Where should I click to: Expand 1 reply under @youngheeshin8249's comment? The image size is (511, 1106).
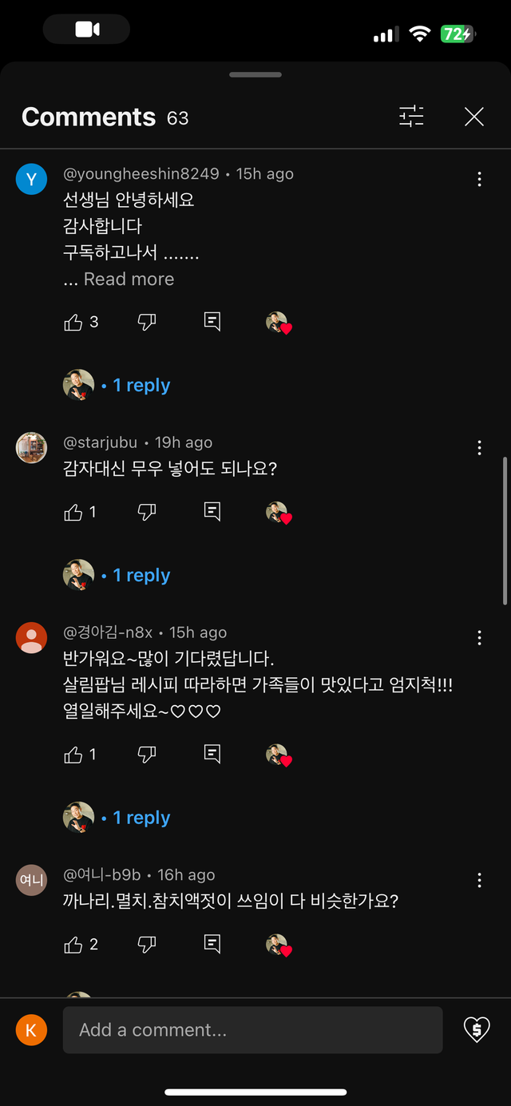pyautogui.click(x=141, y=386)
